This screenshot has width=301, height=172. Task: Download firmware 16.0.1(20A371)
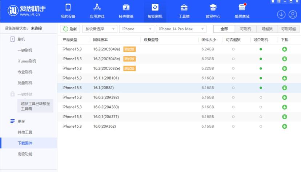pos(285,117)
